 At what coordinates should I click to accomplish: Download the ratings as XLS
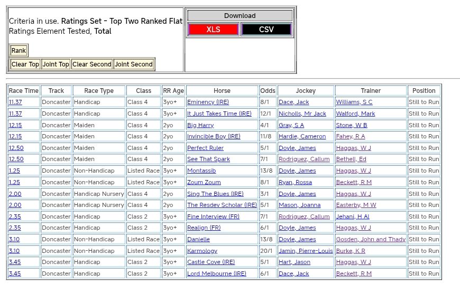pyautogui.click(x=214, y=30)
